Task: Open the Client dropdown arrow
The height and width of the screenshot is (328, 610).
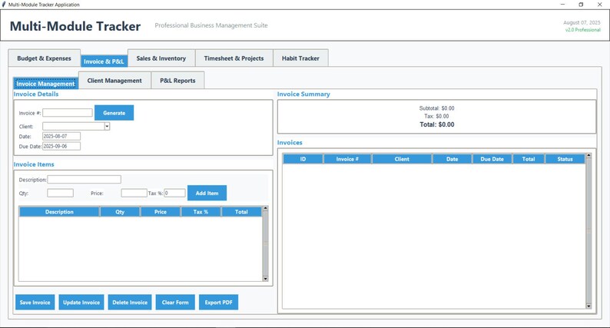Action: tap(107, 127)
